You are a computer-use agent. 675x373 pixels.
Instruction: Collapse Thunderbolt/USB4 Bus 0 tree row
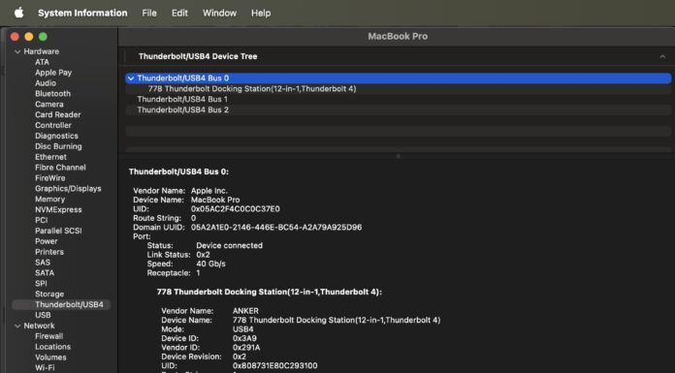click(131, 78)
